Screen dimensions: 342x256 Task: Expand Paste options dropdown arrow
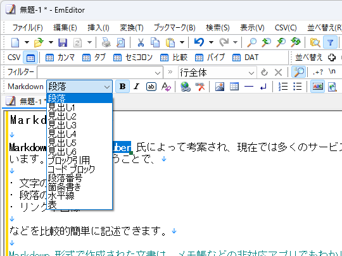tap(182, 42)
